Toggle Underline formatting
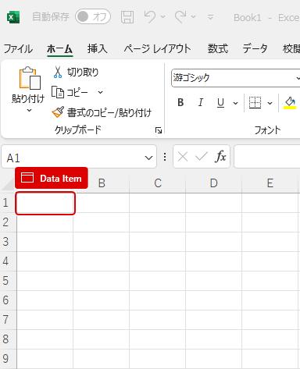The width and height of the screenshot is (300, 369). [x=220, y=103]
